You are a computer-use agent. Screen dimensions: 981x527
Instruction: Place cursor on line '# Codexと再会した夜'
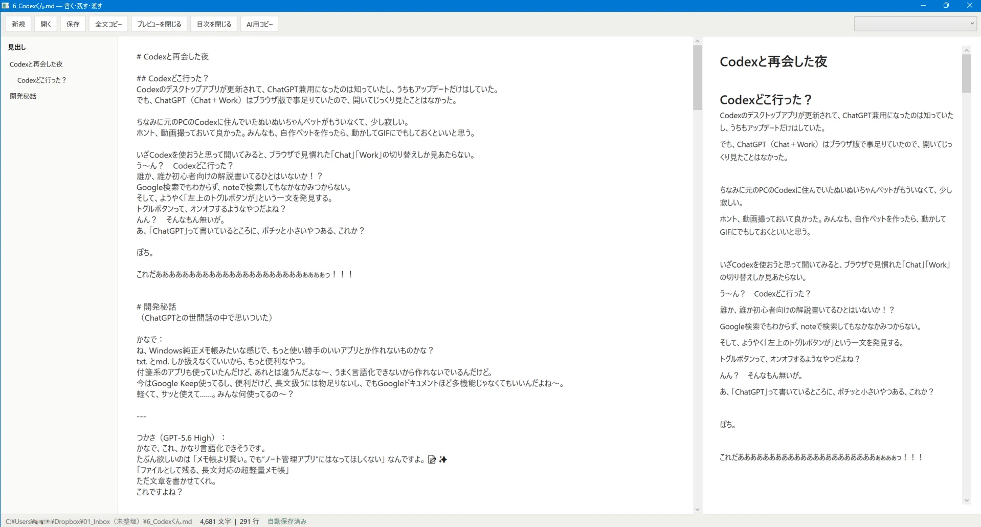tap(172, 57)
